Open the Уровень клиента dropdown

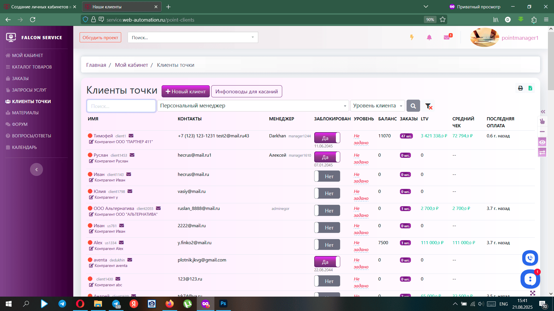click(x=377, y=106)
